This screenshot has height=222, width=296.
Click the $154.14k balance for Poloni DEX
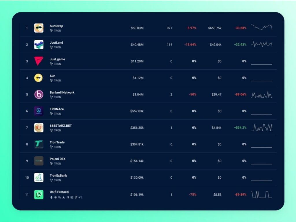[x=137, y=161]
